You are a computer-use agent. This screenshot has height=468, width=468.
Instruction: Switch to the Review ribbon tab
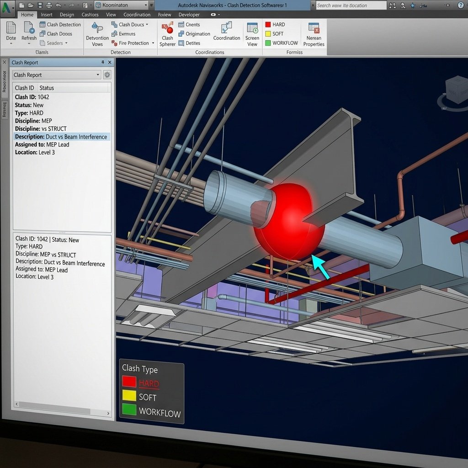[x=165, y=15]
